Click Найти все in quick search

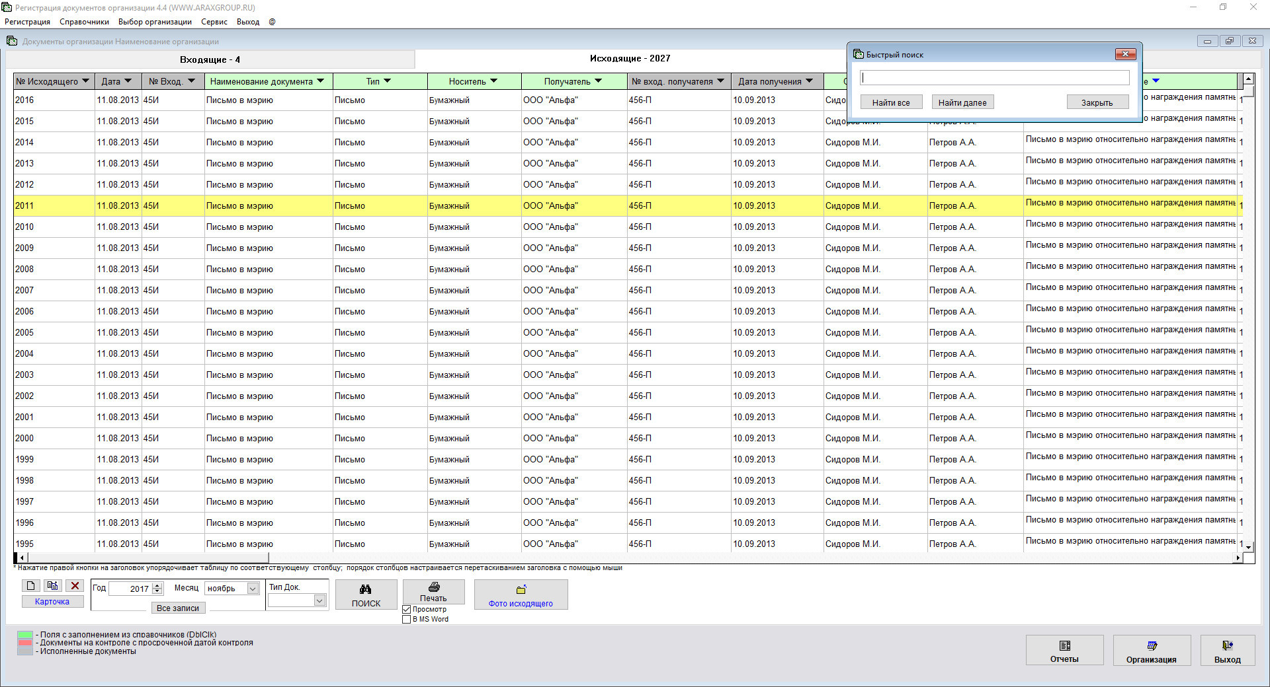pyautogui.click(x=891, y=102)
